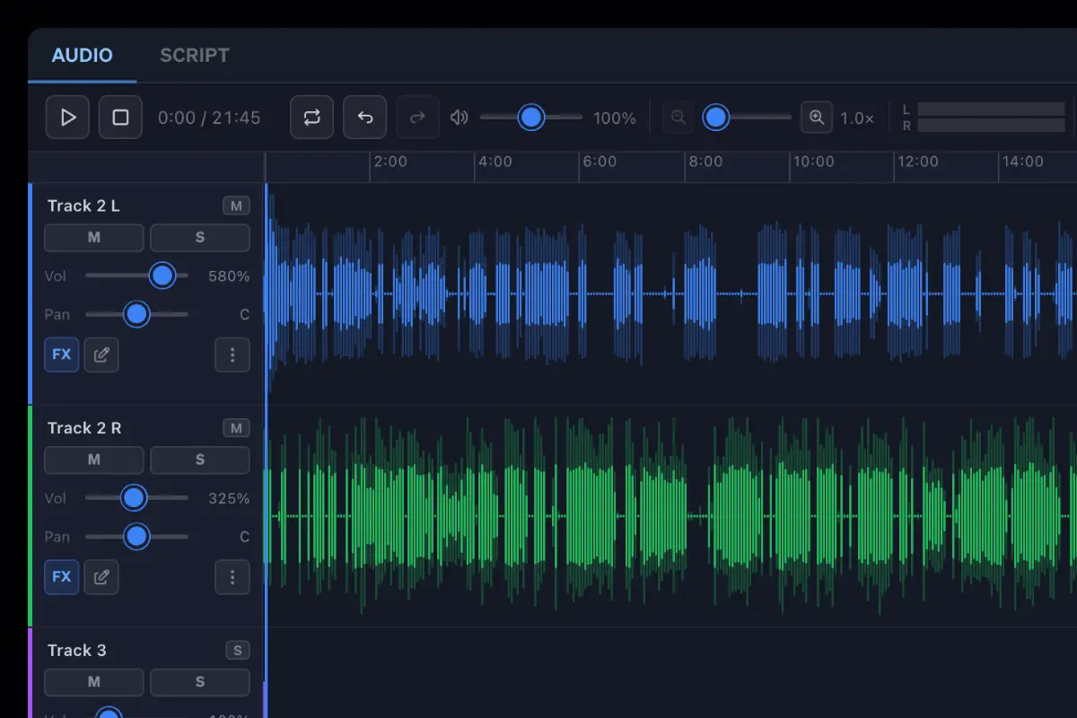1077x718 pixels.
Task: Open Track 2 L more options menu
Action: point(232,355)
